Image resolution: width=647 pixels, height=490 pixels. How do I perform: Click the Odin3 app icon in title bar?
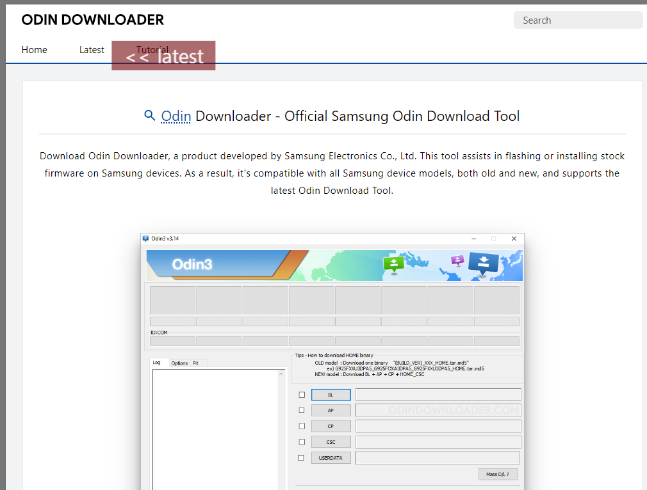click(145, 238)
